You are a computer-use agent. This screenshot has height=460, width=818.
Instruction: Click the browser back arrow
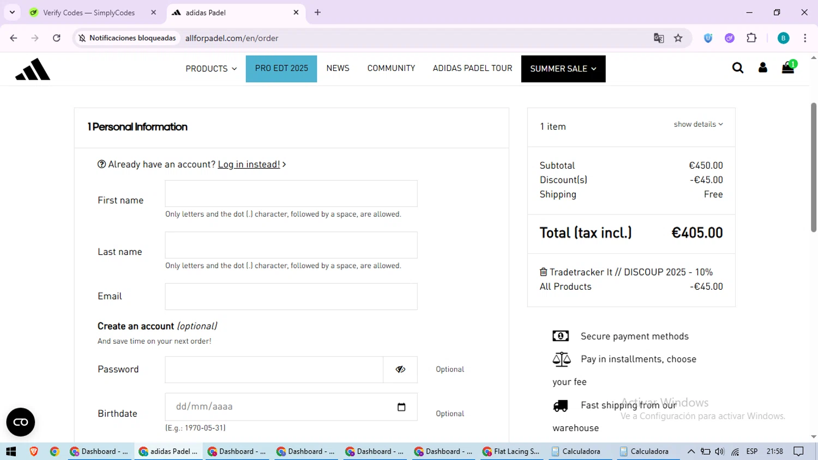[x=14, y=38]
